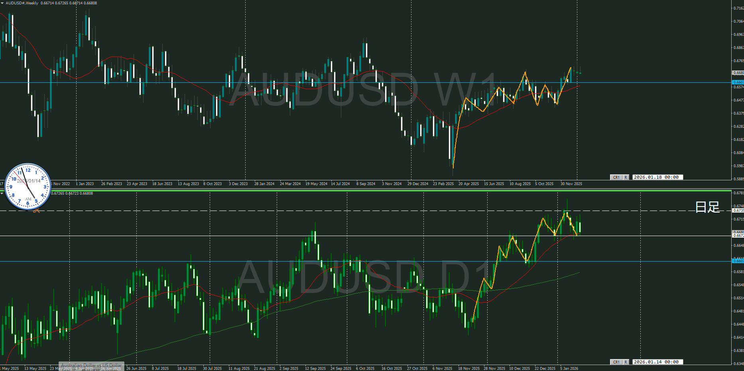This screenshot has height=371, width=744.
Task: Click the AUDUSD W1 watermark on the weekly chart
Action: click(x=363, y=90)
